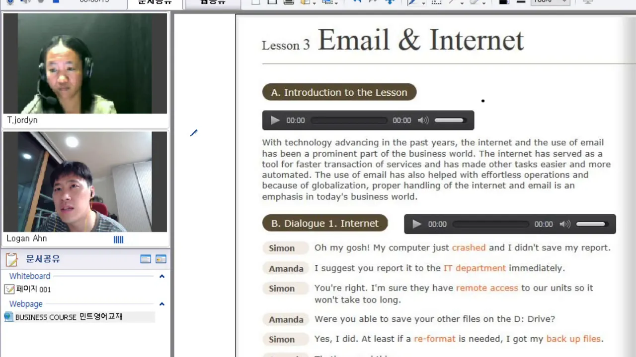Click the 문서공유 panel title text

(43, 259)
